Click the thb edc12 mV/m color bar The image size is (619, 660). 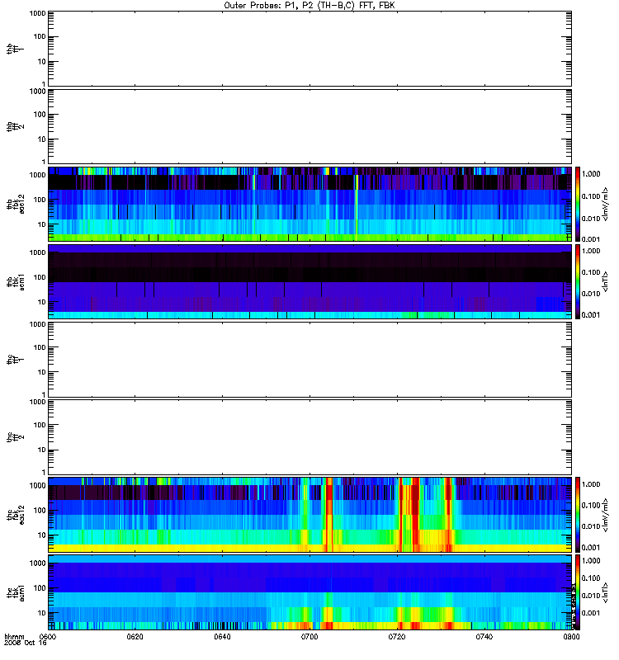coord(578,204)
